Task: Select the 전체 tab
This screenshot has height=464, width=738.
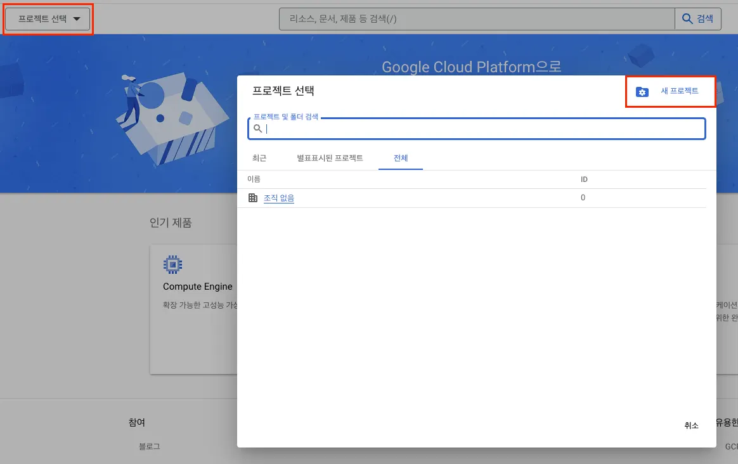Action: tap(401, 158)
